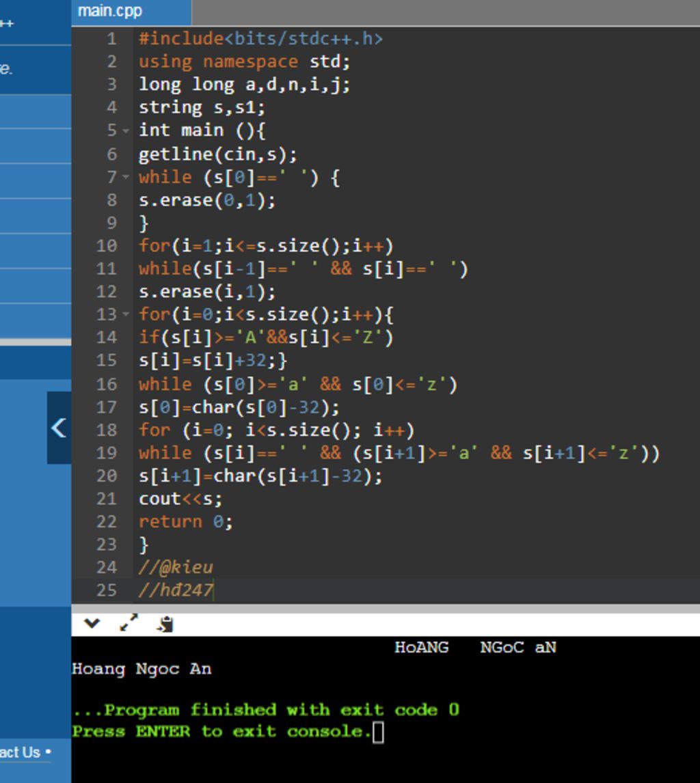Click the console copy-to-clipboard icon
This screenshot has height=783, width=700.
(165, 624)
